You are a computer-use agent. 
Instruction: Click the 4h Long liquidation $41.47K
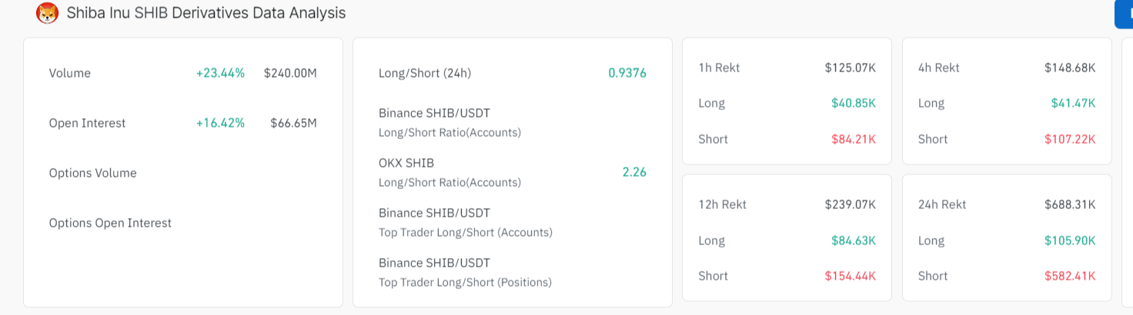1073,103
